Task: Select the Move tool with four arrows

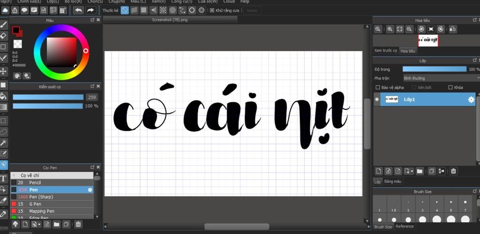Action: (x=3, y=71)
